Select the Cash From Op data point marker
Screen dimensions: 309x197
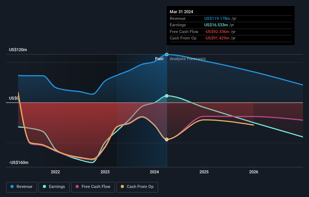(167, 139)
